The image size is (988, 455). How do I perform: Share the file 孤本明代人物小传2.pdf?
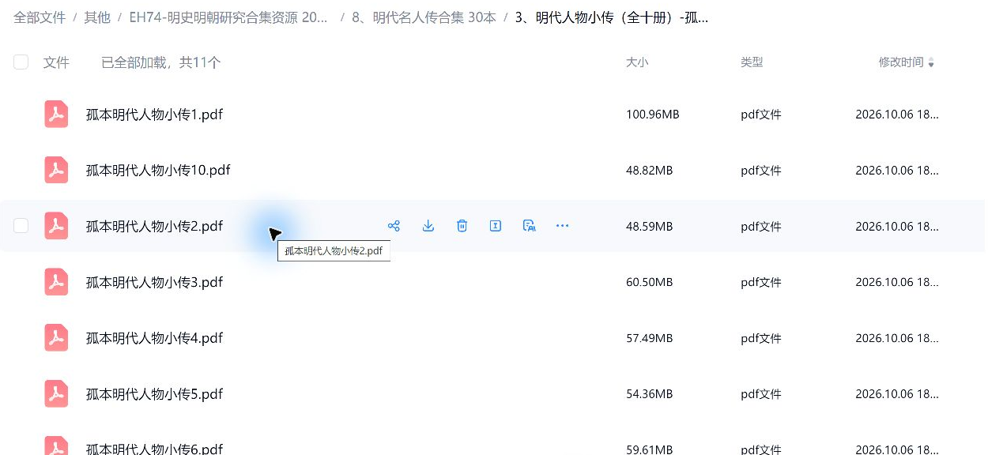tap(394, 226)
